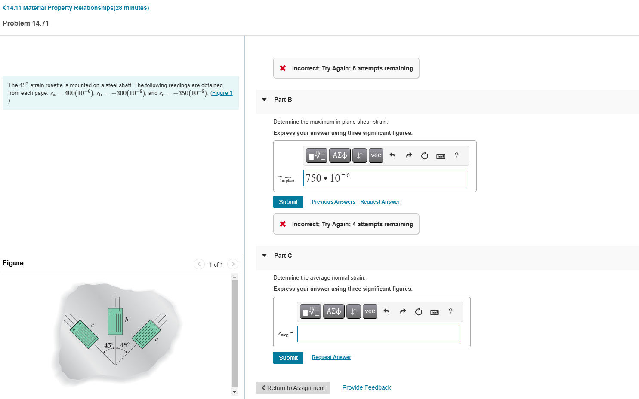Open Greek symbols menu in Part B toolbar
The width and height of the screenshot is (639, 399).
tap(340, 155)
